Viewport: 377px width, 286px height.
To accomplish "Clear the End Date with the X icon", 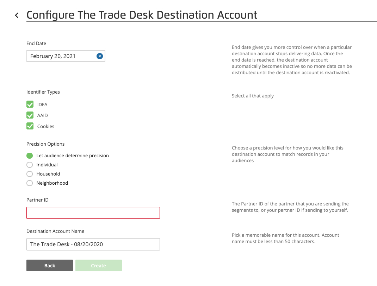I will [100, 56].
